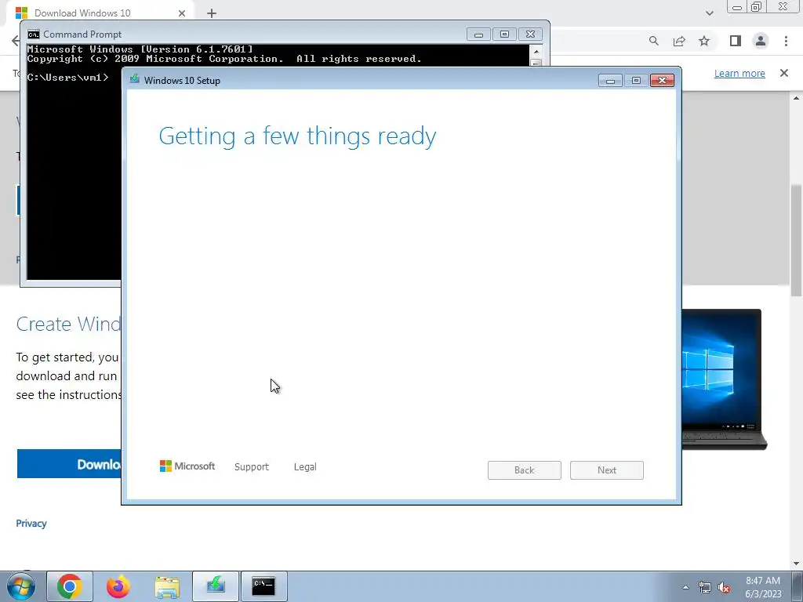The width and height of the screenshot is (803, 602).
Task: Click the Chrome page vertical scrollbar thumb
Action: (796, 240)
